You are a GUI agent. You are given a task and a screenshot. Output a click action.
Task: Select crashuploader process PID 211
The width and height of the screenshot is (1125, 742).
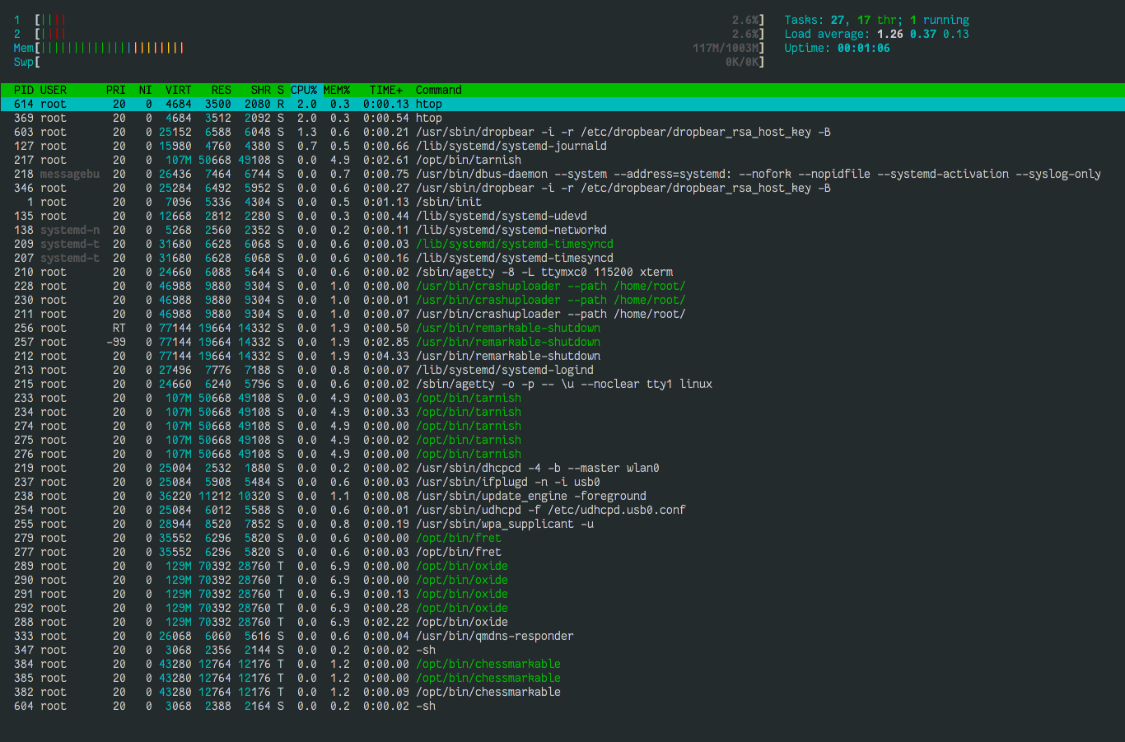click(562, 314)
